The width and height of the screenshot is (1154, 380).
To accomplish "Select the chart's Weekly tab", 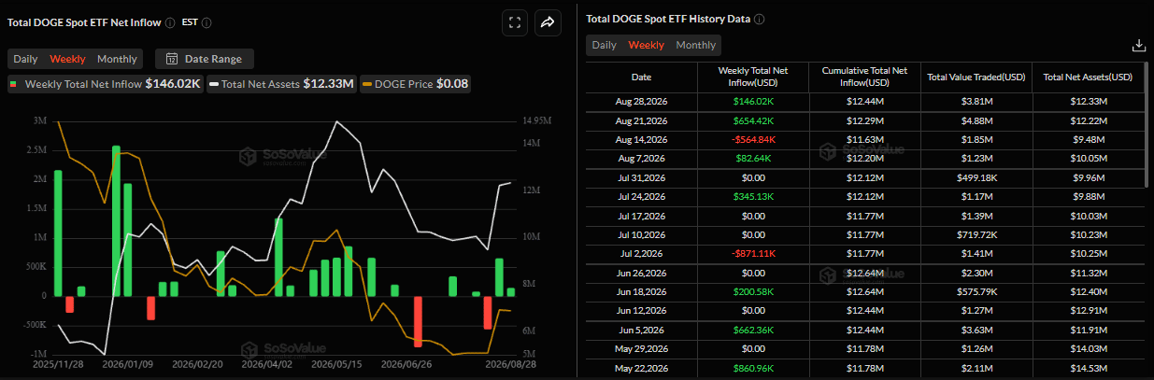I will coord(67,59).
